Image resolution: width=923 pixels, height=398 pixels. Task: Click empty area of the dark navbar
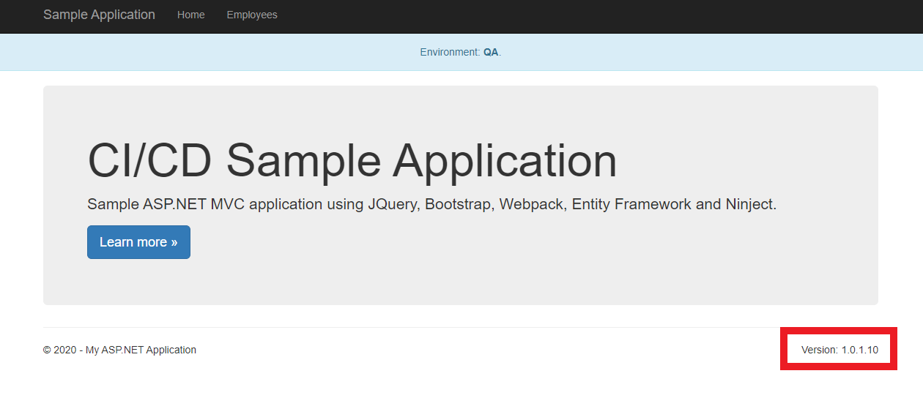click(x=586, y=16)
